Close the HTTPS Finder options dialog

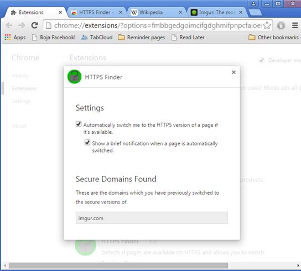[233, 72]
